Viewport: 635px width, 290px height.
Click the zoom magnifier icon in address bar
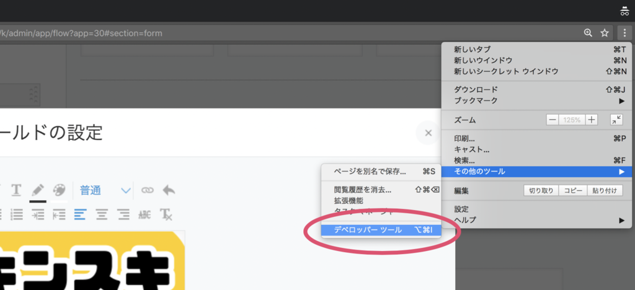pos(588,33)
